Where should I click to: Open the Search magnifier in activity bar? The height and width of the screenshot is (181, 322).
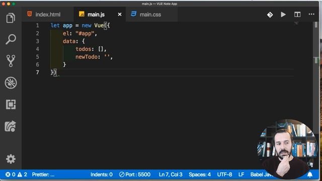pyautogui.click(x=11, y=39)
